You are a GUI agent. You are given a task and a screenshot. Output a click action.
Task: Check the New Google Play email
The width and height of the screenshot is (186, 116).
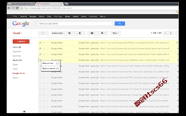pos(40,95)
